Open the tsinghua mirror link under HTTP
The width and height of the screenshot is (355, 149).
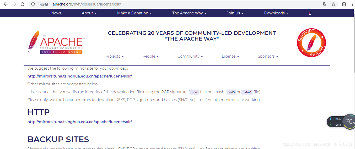coord(80,122)
